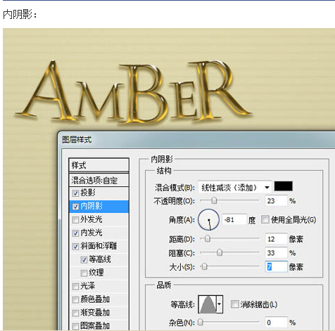Click the contour curve thumbnail

(208, 304)
